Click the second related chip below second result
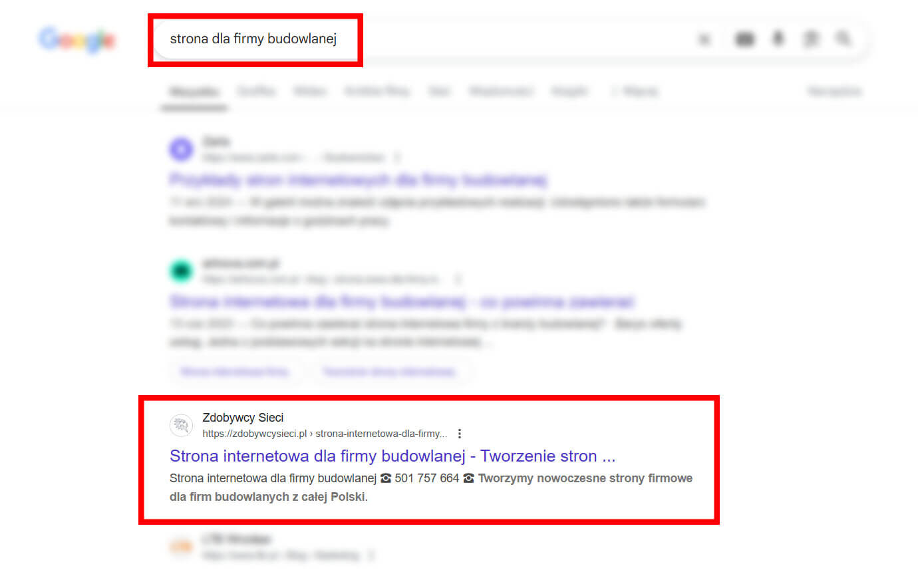This screenshot has height=570, width=918. 389,371
